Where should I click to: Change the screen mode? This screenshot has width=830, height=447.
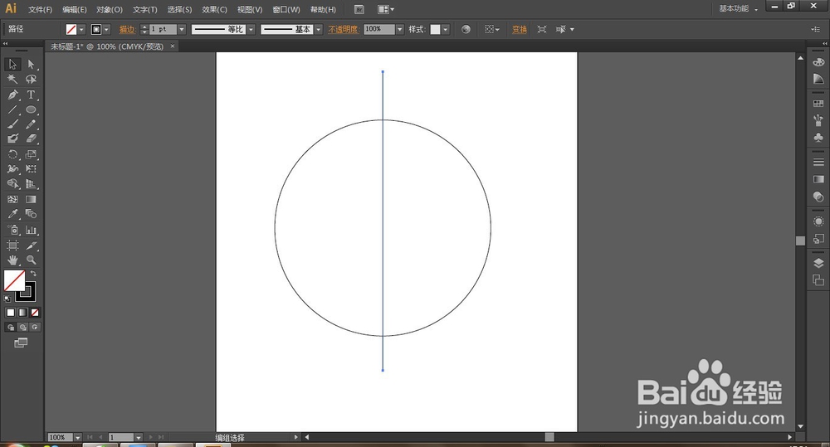pyautogui.click(x=21, y=343)
